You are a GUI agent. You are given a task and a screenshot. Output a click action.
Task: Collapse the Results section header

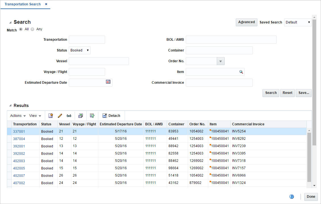11,105
